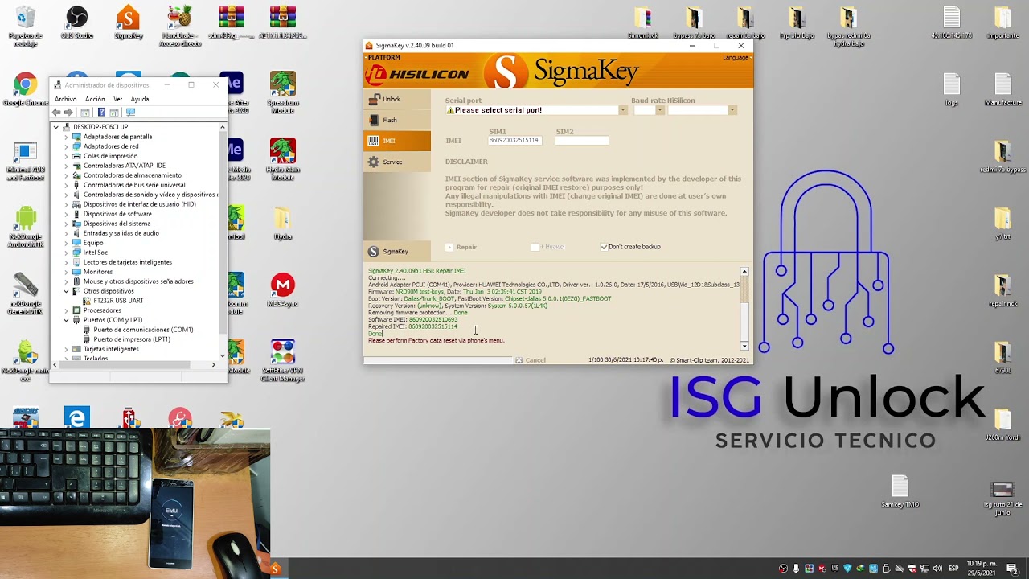Select FT232R USB UART device
1029x579 pixels.
click(x=118, y=301)
